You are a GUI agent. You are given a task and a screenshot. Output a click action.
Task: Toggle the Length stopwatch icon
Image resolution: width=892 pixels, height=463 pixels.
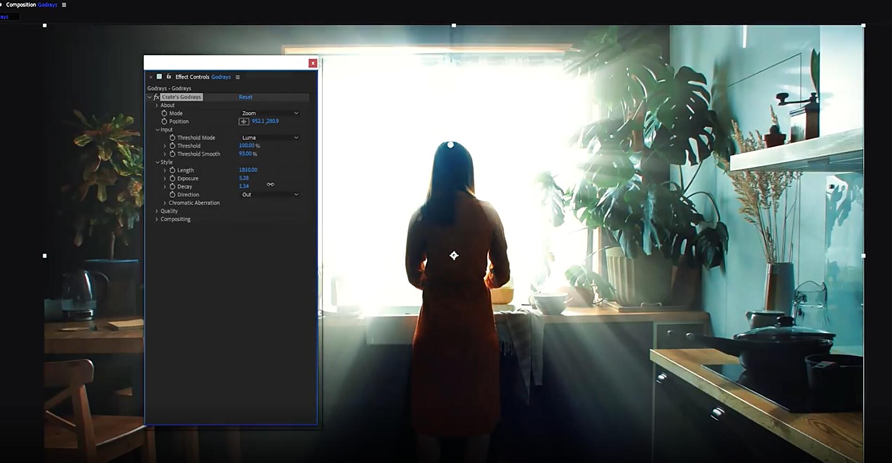point(172,170)
